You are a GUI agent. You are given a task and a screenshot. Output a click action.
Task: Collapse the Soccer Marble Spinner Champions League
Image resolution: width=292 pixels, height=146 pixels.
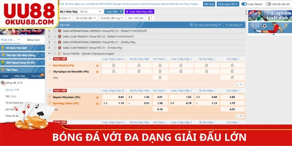point(49,53)
